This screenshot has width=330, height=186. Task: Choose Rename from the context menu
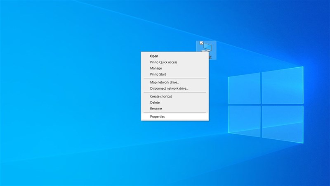tap(156, 109)
